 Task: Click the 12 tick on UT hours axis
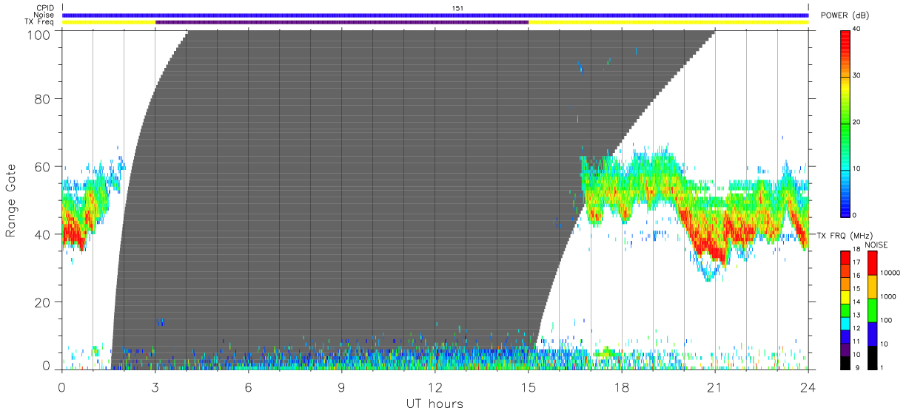[435, 386]
